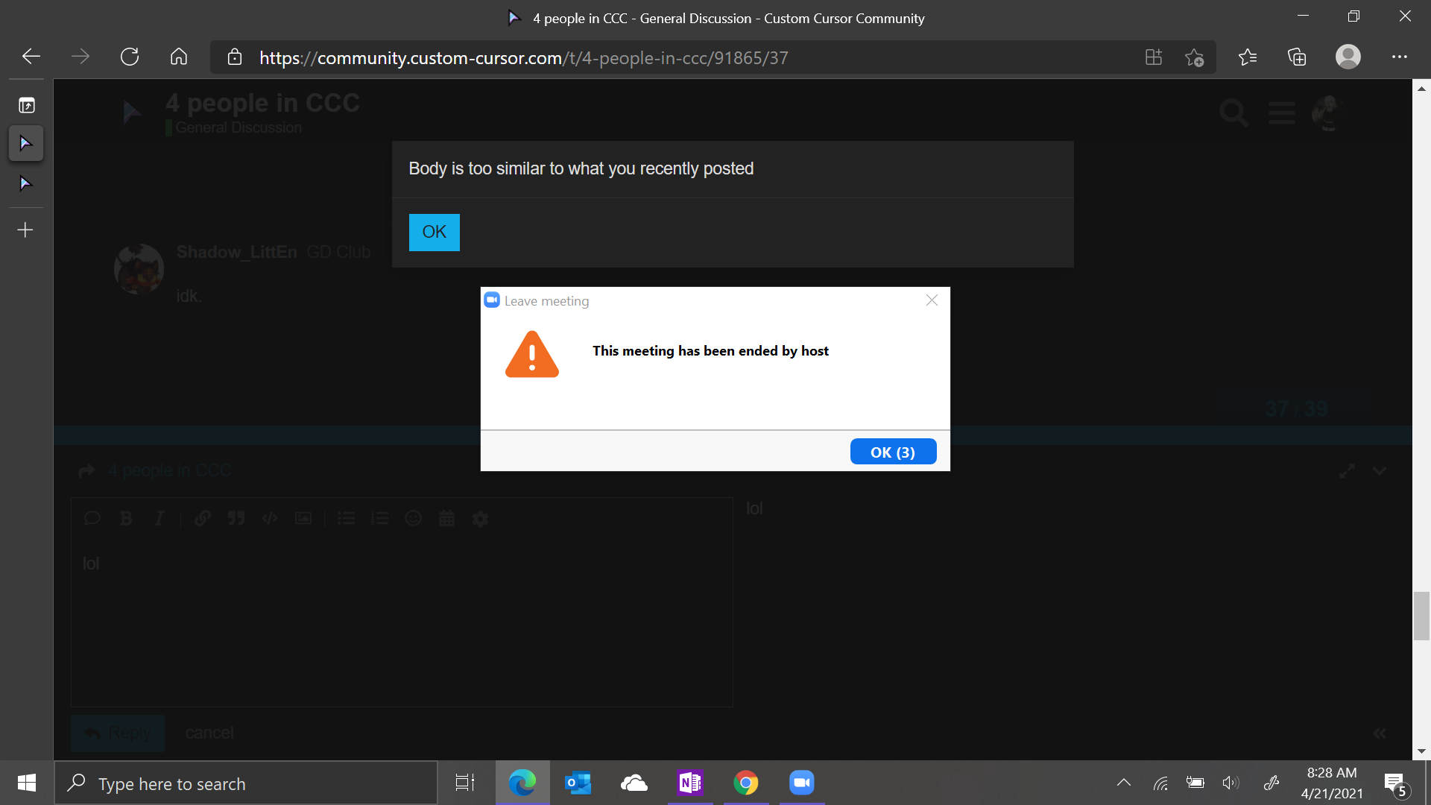
Task: Show hidden system tray icons chevron
Action: point(1123,783)
